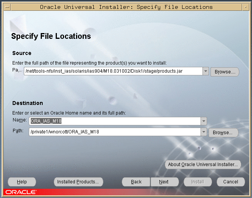252x198 pixels.
Task: Expand the Destination Path dropdown arrow
Action: 204,132
